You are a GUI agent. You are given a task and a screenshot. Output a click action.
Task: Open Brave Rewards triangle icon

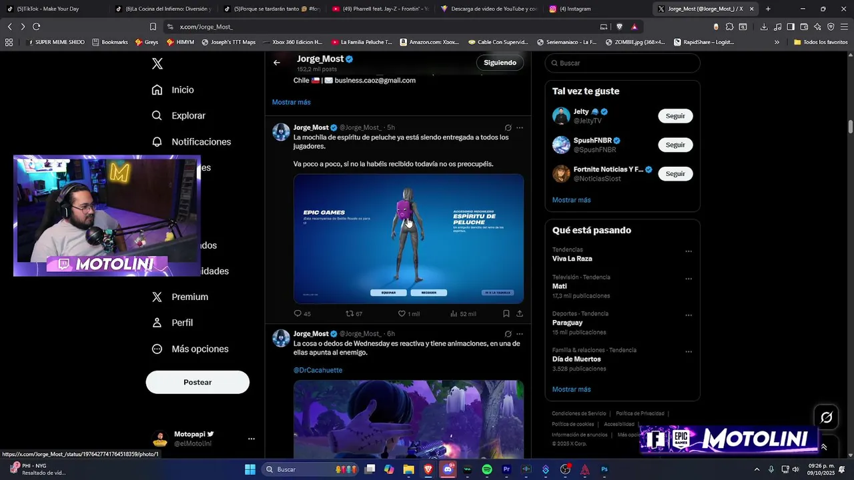634,27
